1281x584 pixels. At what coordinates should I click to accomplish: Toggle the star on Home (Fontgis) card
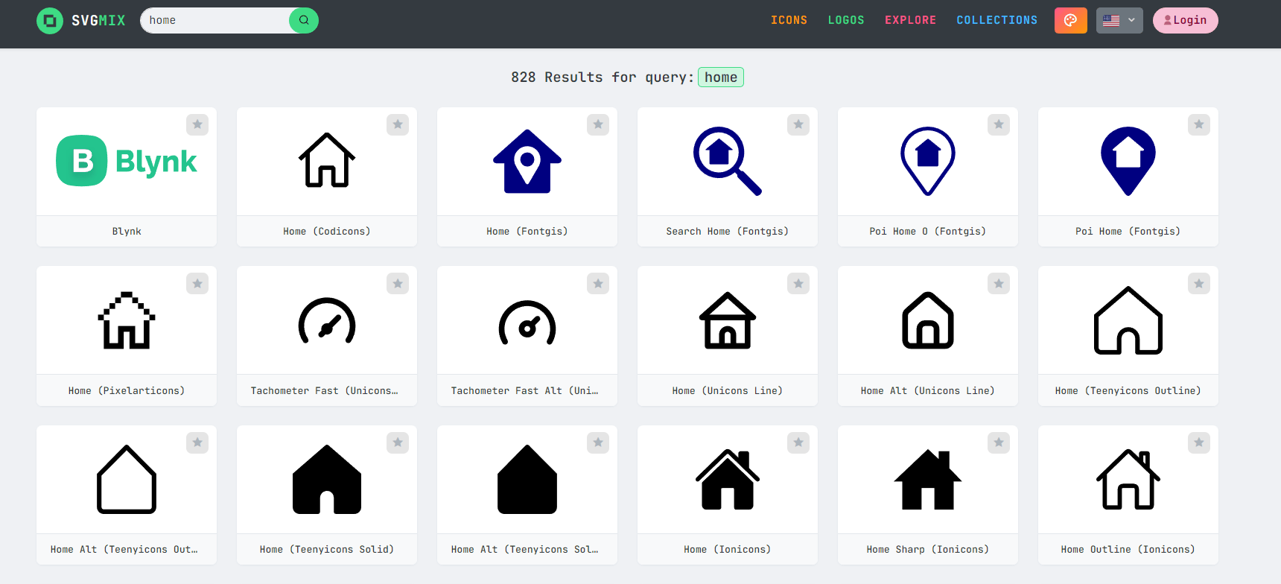598,124
